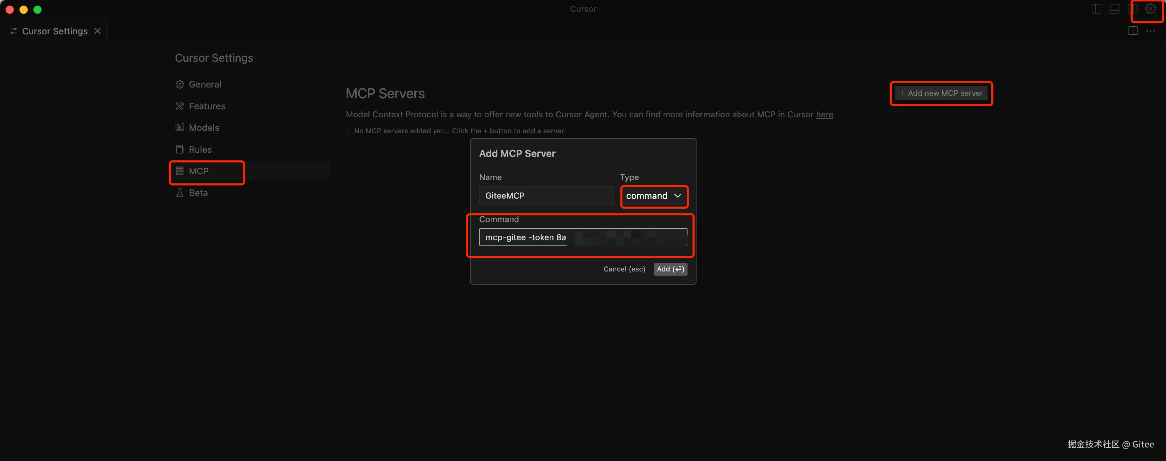Select the Models section in the sidebar

click(x=204, y=128)
